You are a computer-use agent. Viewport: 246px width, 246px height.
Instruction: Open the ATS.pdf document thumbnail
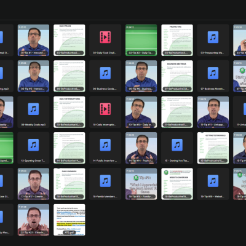tap(69, 220)
